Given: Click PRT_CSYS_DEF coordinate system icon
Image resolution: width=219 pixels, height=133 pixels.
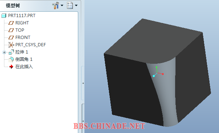Looking at the screenshot, I should (x=11, y=45).
